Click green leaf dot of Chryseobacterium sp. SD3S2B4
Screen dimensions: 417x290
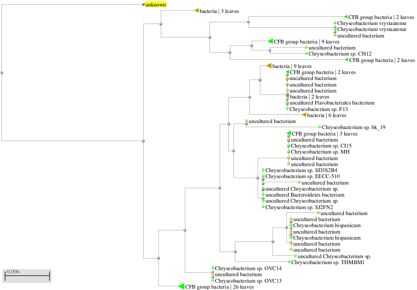pyautogui.click(x=263, y=170)
